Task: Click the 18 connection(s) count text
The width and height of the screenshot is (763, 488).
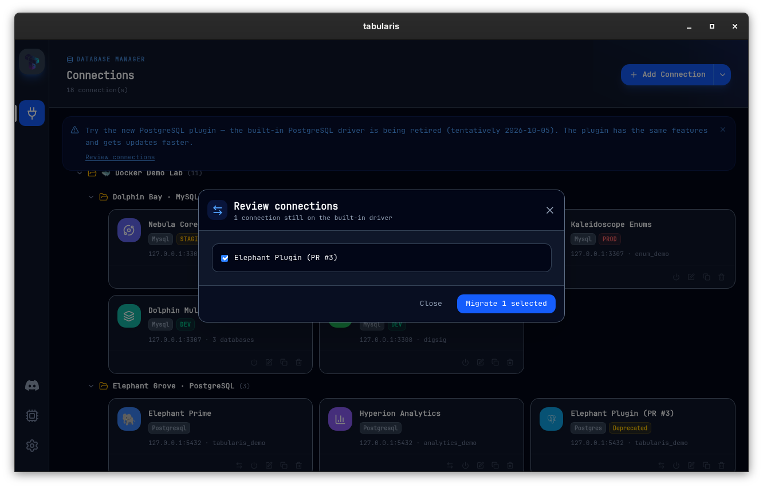Action: click(x=97, y=90)
